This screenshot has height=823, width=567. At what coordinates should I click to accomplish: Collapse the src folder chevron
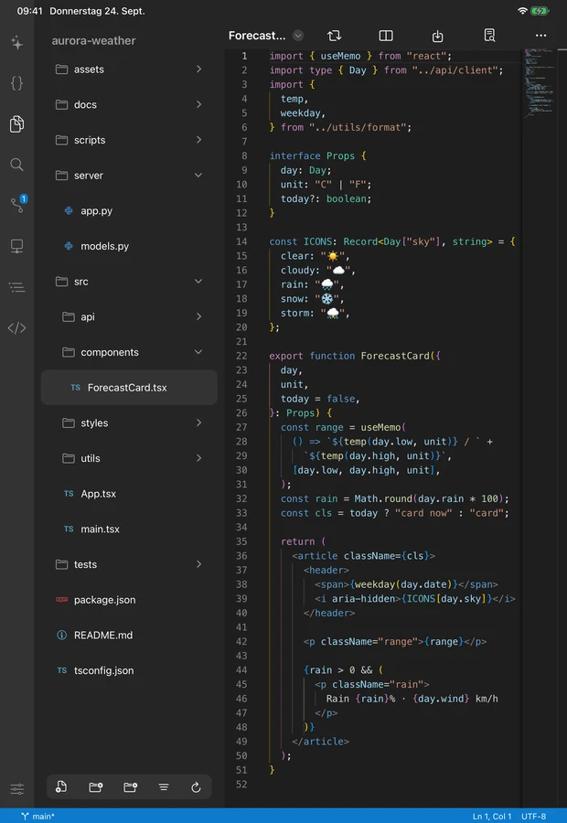tap(198, 281)
